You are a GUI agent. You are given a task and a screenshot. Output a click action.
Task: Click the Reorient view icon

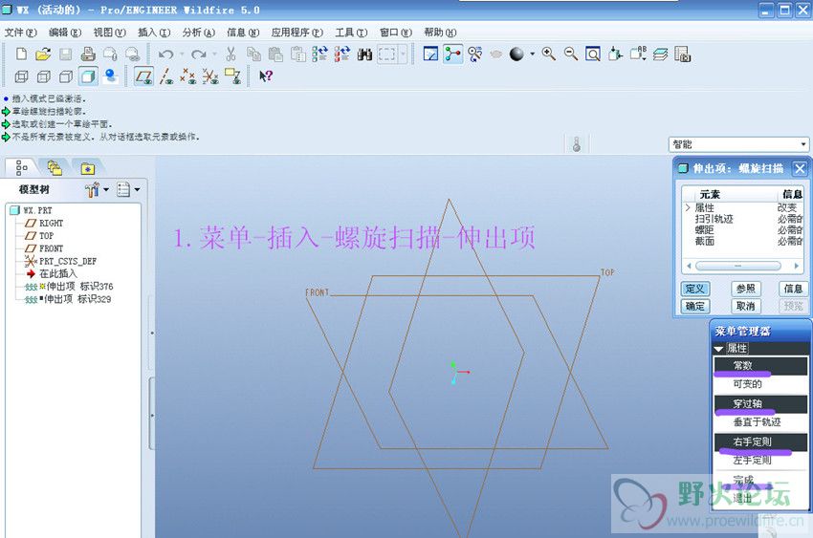pyautogui.click(x=615, y=54)
